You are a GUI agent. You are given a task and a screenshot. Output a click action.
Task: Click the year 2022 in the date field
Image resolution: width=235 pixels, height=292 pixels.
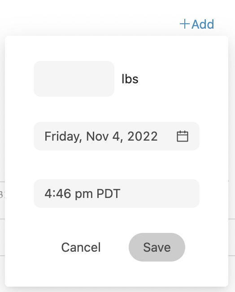point(143,136)
